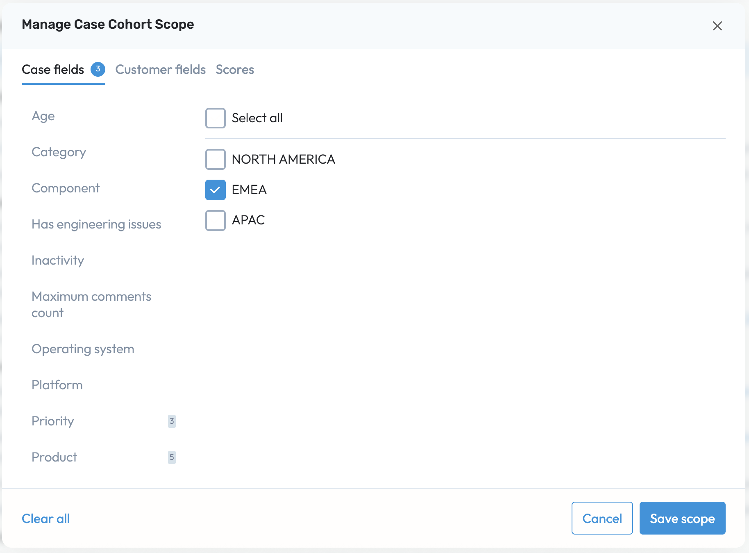Image resolution: width=749 pixels, height=553 pixels.
Task: Click the Case fields count badge
Action: pyautogui.click(x=98, y=69)
